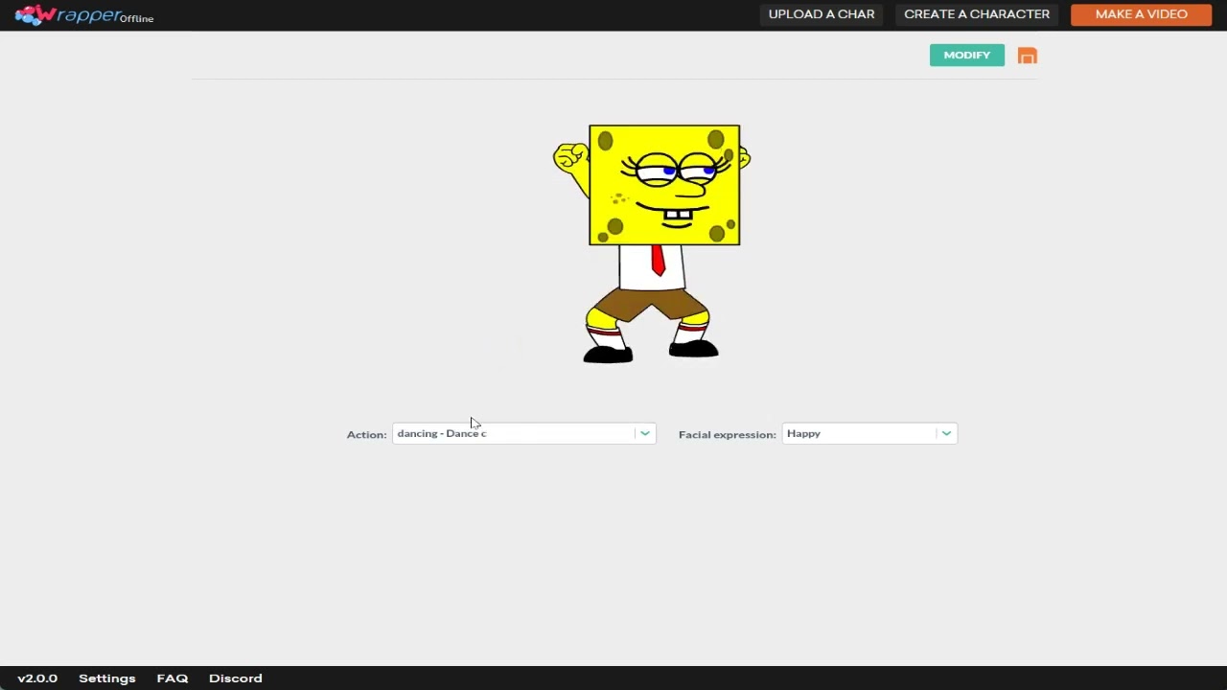Image resolution: width=1227 pixels, height=690 pixels.
Task: Click the orange save icon beside Modify
Action: [1028, 57]
